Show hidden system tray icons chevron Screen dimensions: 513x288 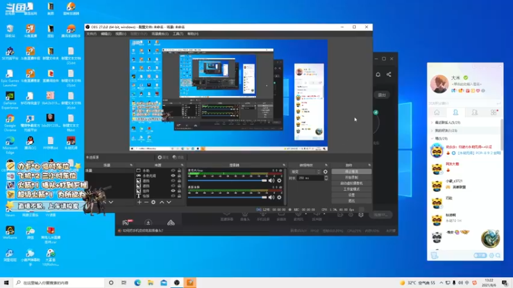[441, 283]
